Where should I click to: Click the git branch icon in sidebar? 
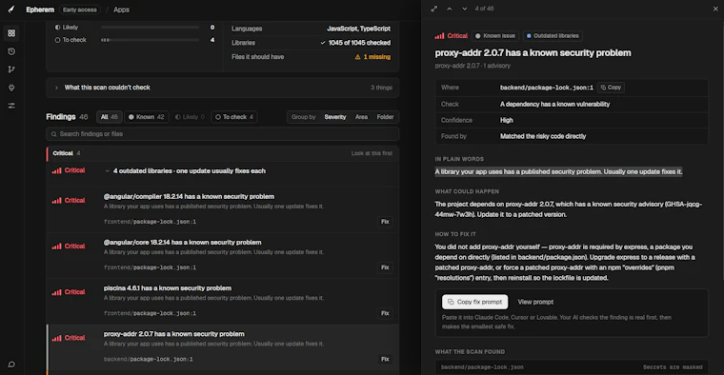click(x=11, y=69)
